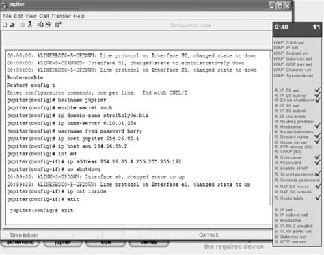324x255 pixels.
Task: Click the checkmark beside R: IP E0 set
Action: pyautogui.click(x=317, y=90)
